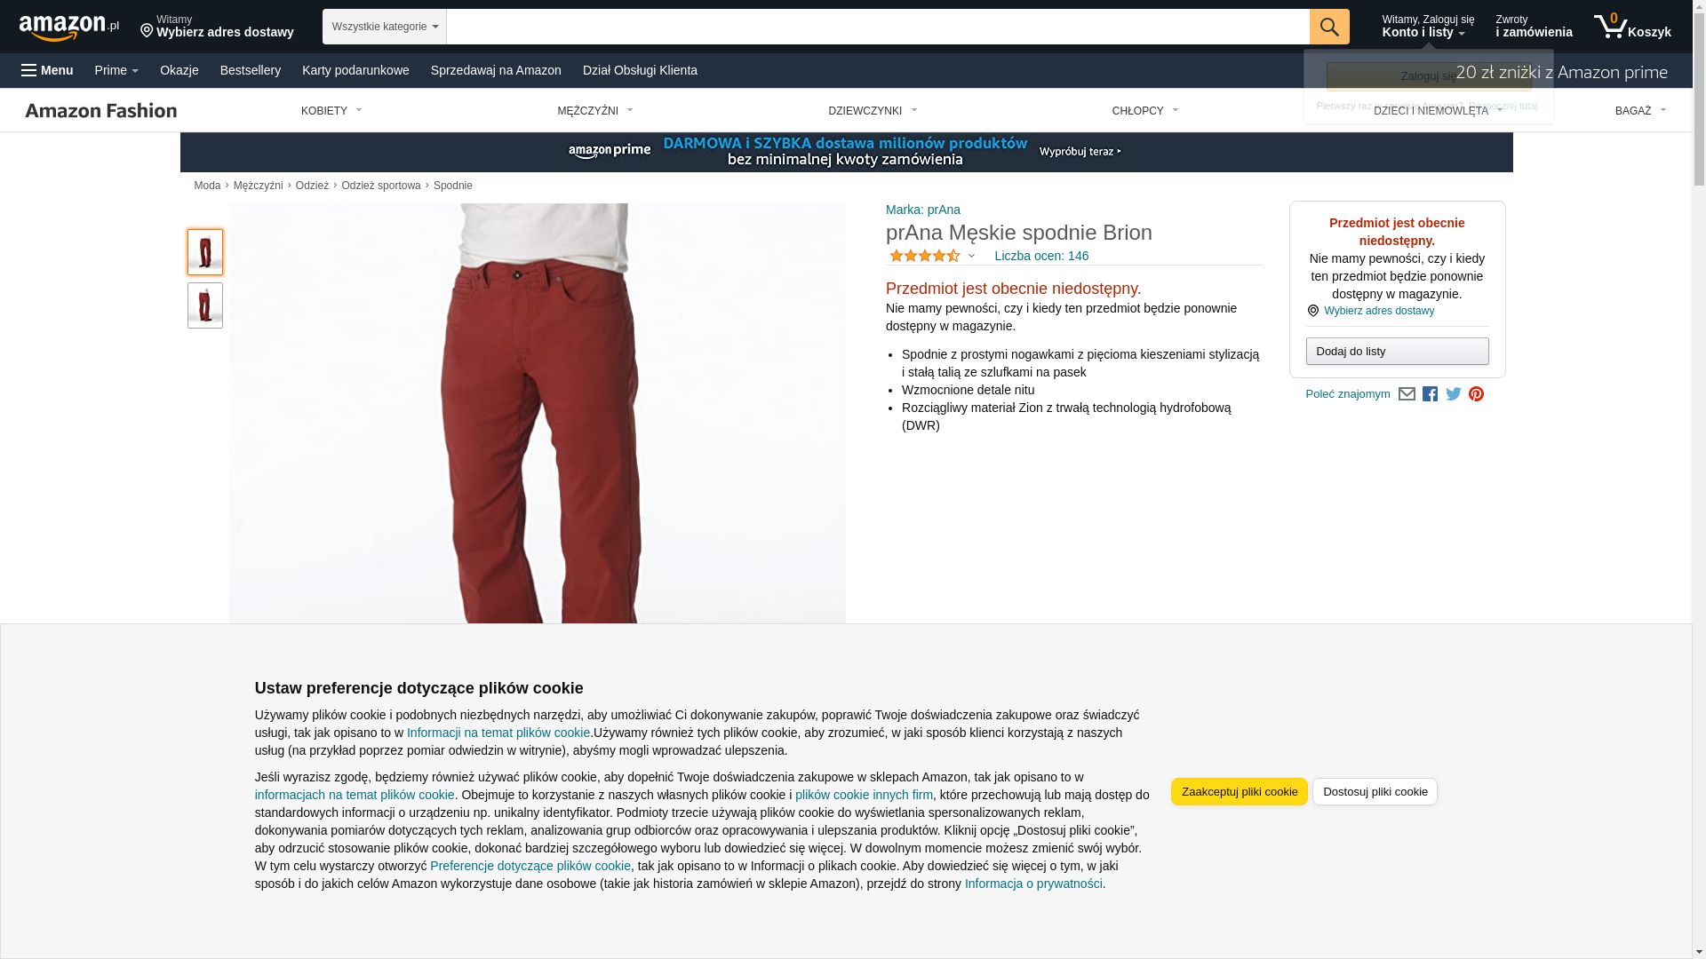This screenshot has width=1706, height=959.
Task: Open the Prime menu dropdown
Action: point(116,70)
